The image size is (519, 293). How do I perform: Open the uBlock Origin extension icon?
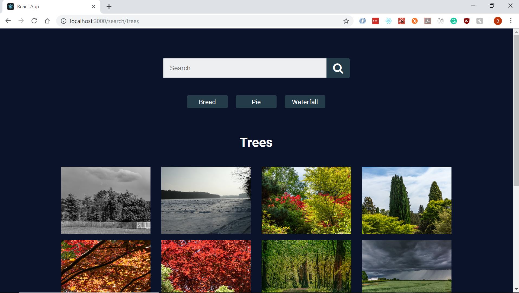(x=466, y=21)
